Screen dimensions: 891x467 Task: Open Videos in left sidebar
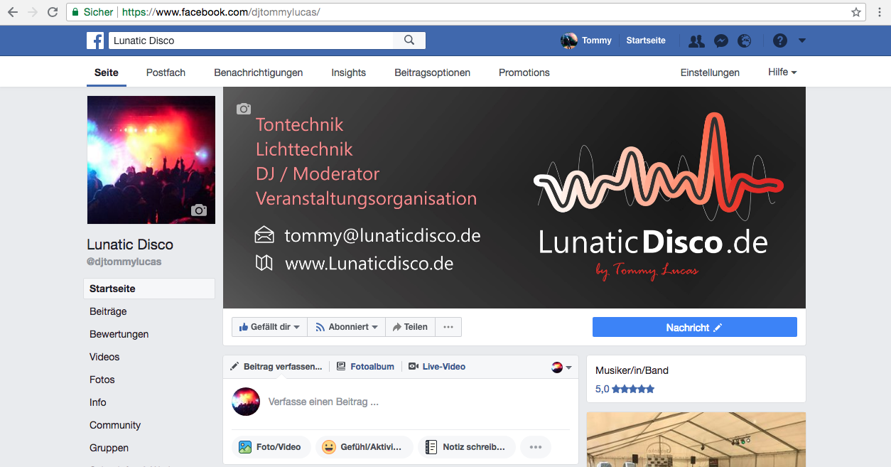click(x=104, y=357)
